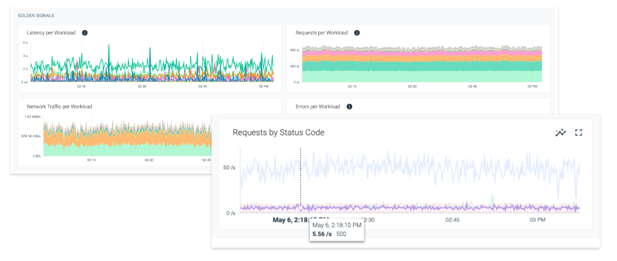Click the GOLDEN SIGNALS section header
Image resolution: width=617 pixels, height=261 pixels.
[36, 16]
